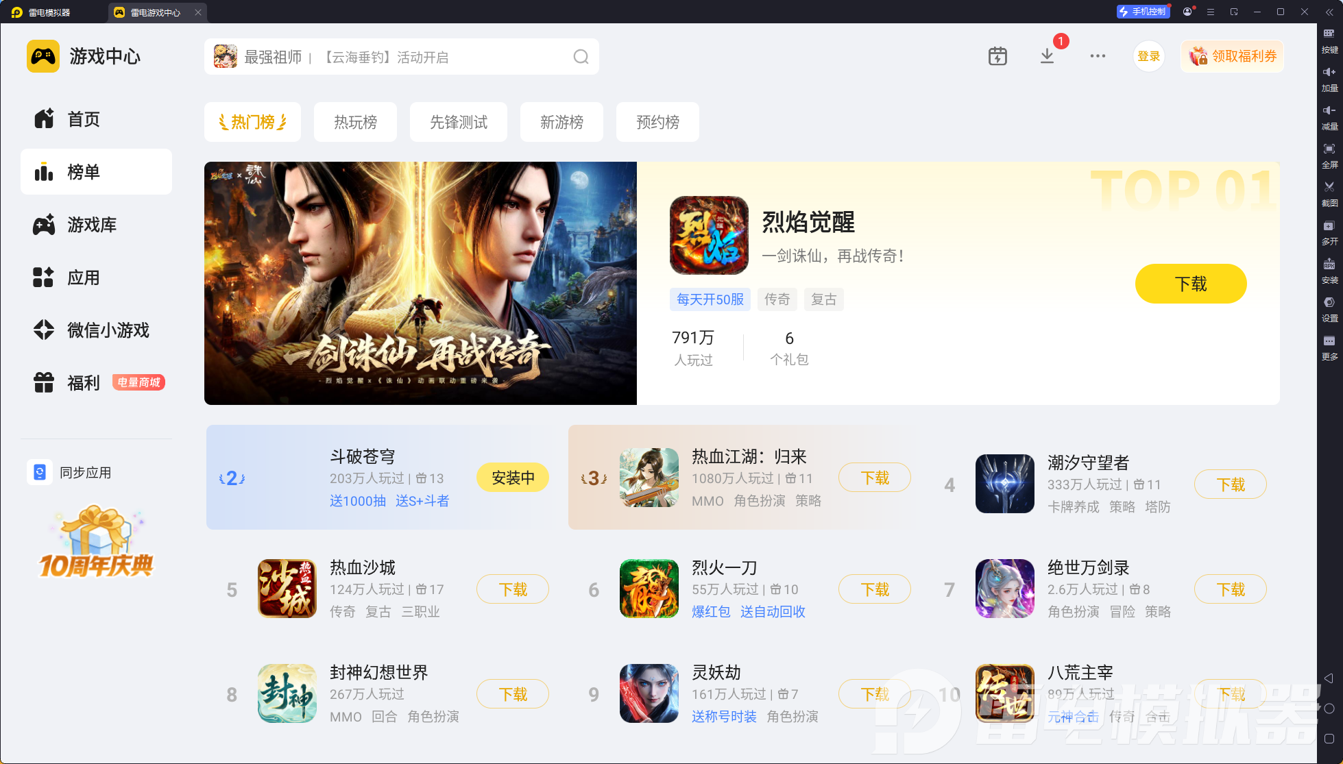The image size is (1343, 764).
Task: Switch to the 热玩榜 tab
Action: (x=355, y=122)
